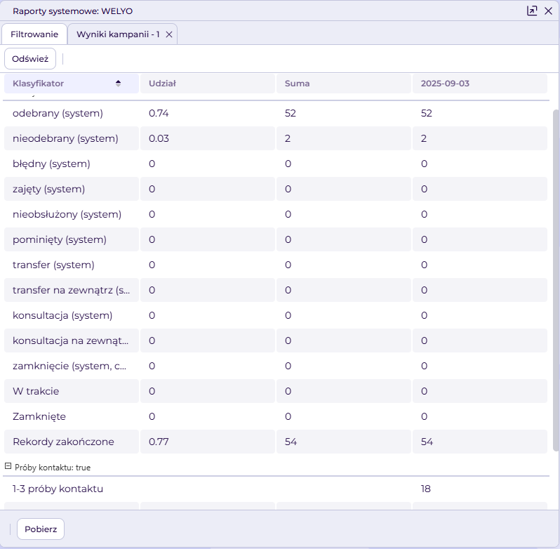Select the 2025-09-03 column header

479,84
